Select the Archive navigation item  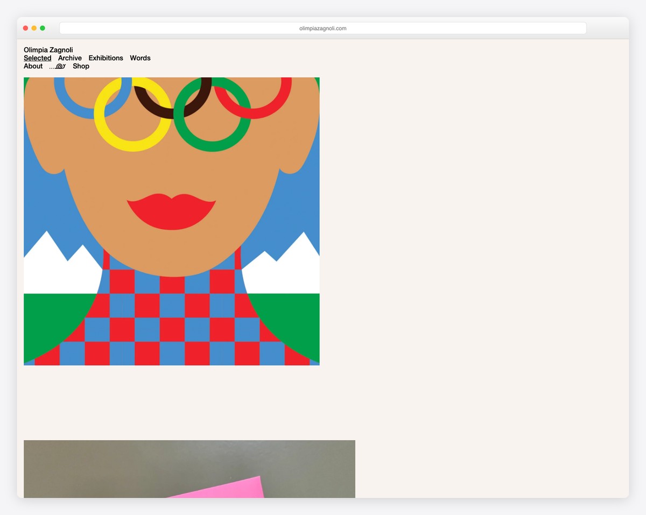pos(69,58)
